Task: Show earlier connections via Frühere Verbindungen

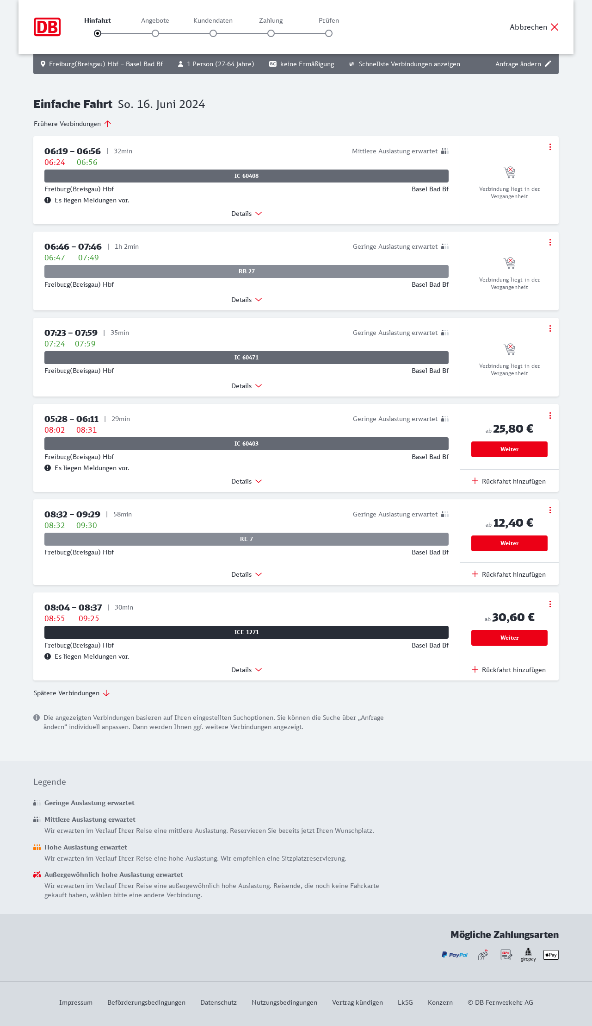Action: point(73,124)
